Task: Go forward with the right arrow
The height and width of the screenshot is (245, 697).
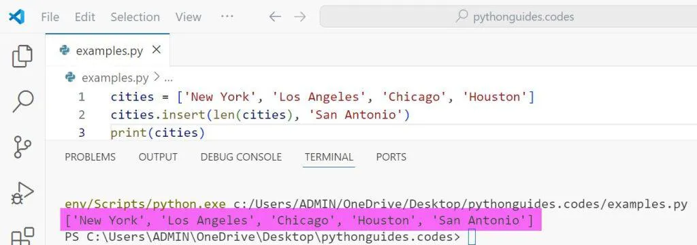Action: pyautogui.click(x=300, y=17)
